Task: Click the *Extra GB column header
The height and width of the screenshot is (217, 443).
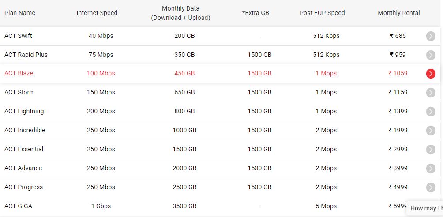Action: pos(255,13)
